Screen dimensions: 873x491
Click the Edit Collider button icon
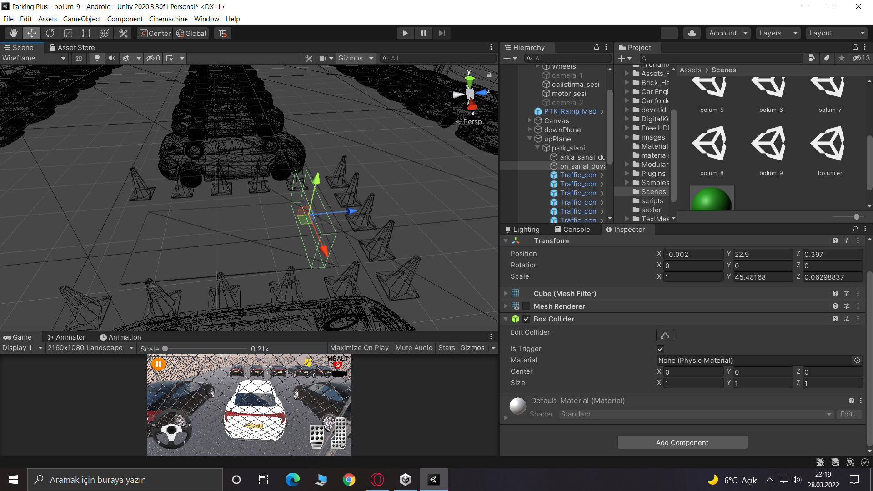point(665,335)
